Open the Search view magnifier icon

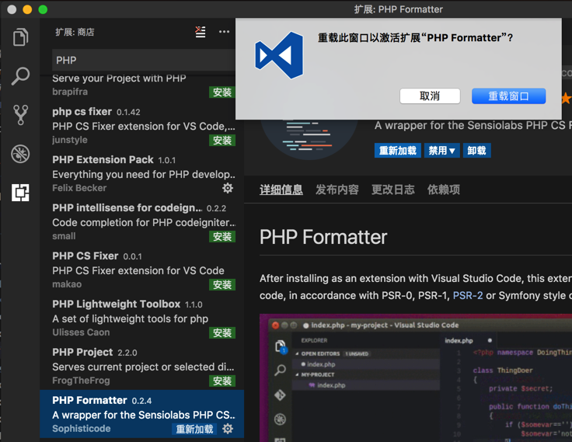[x=20, y=76]
